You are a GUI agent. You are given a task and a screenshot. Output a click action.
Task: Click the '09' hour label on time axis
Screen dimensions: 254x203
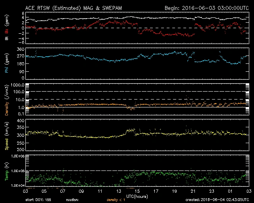81,191
